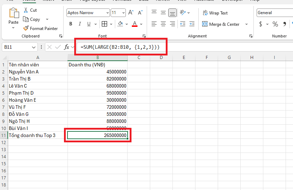Apply accounting dollar format
The height and width of the screenshot is (190, 293).
click(x=260, y=24)
